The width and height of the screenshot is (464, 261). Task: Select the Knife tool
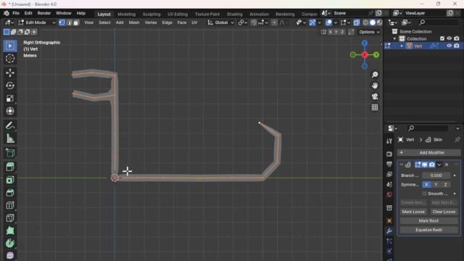click(x=10, y=218)
